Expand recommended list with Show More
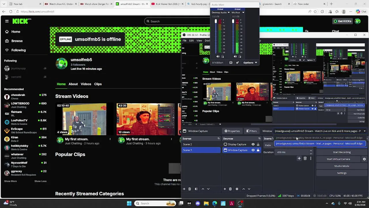 tap(10, 181)
